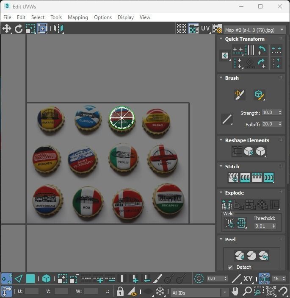The width and height of the screenshot is (290, 298).
Task: Click Linear Align vertical bars icon
Action: click(x=250, y=50)
